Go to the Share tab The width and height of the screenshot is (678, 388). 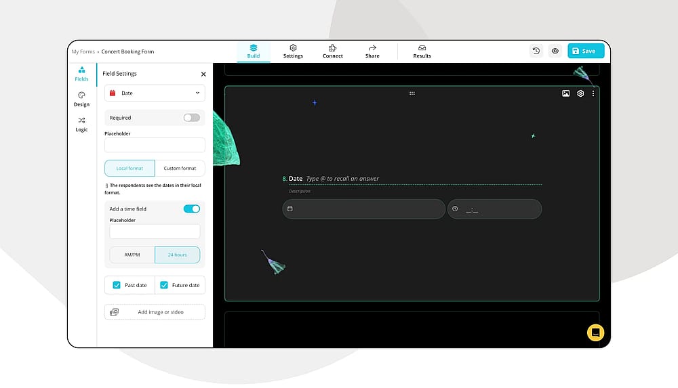point(372,51)
